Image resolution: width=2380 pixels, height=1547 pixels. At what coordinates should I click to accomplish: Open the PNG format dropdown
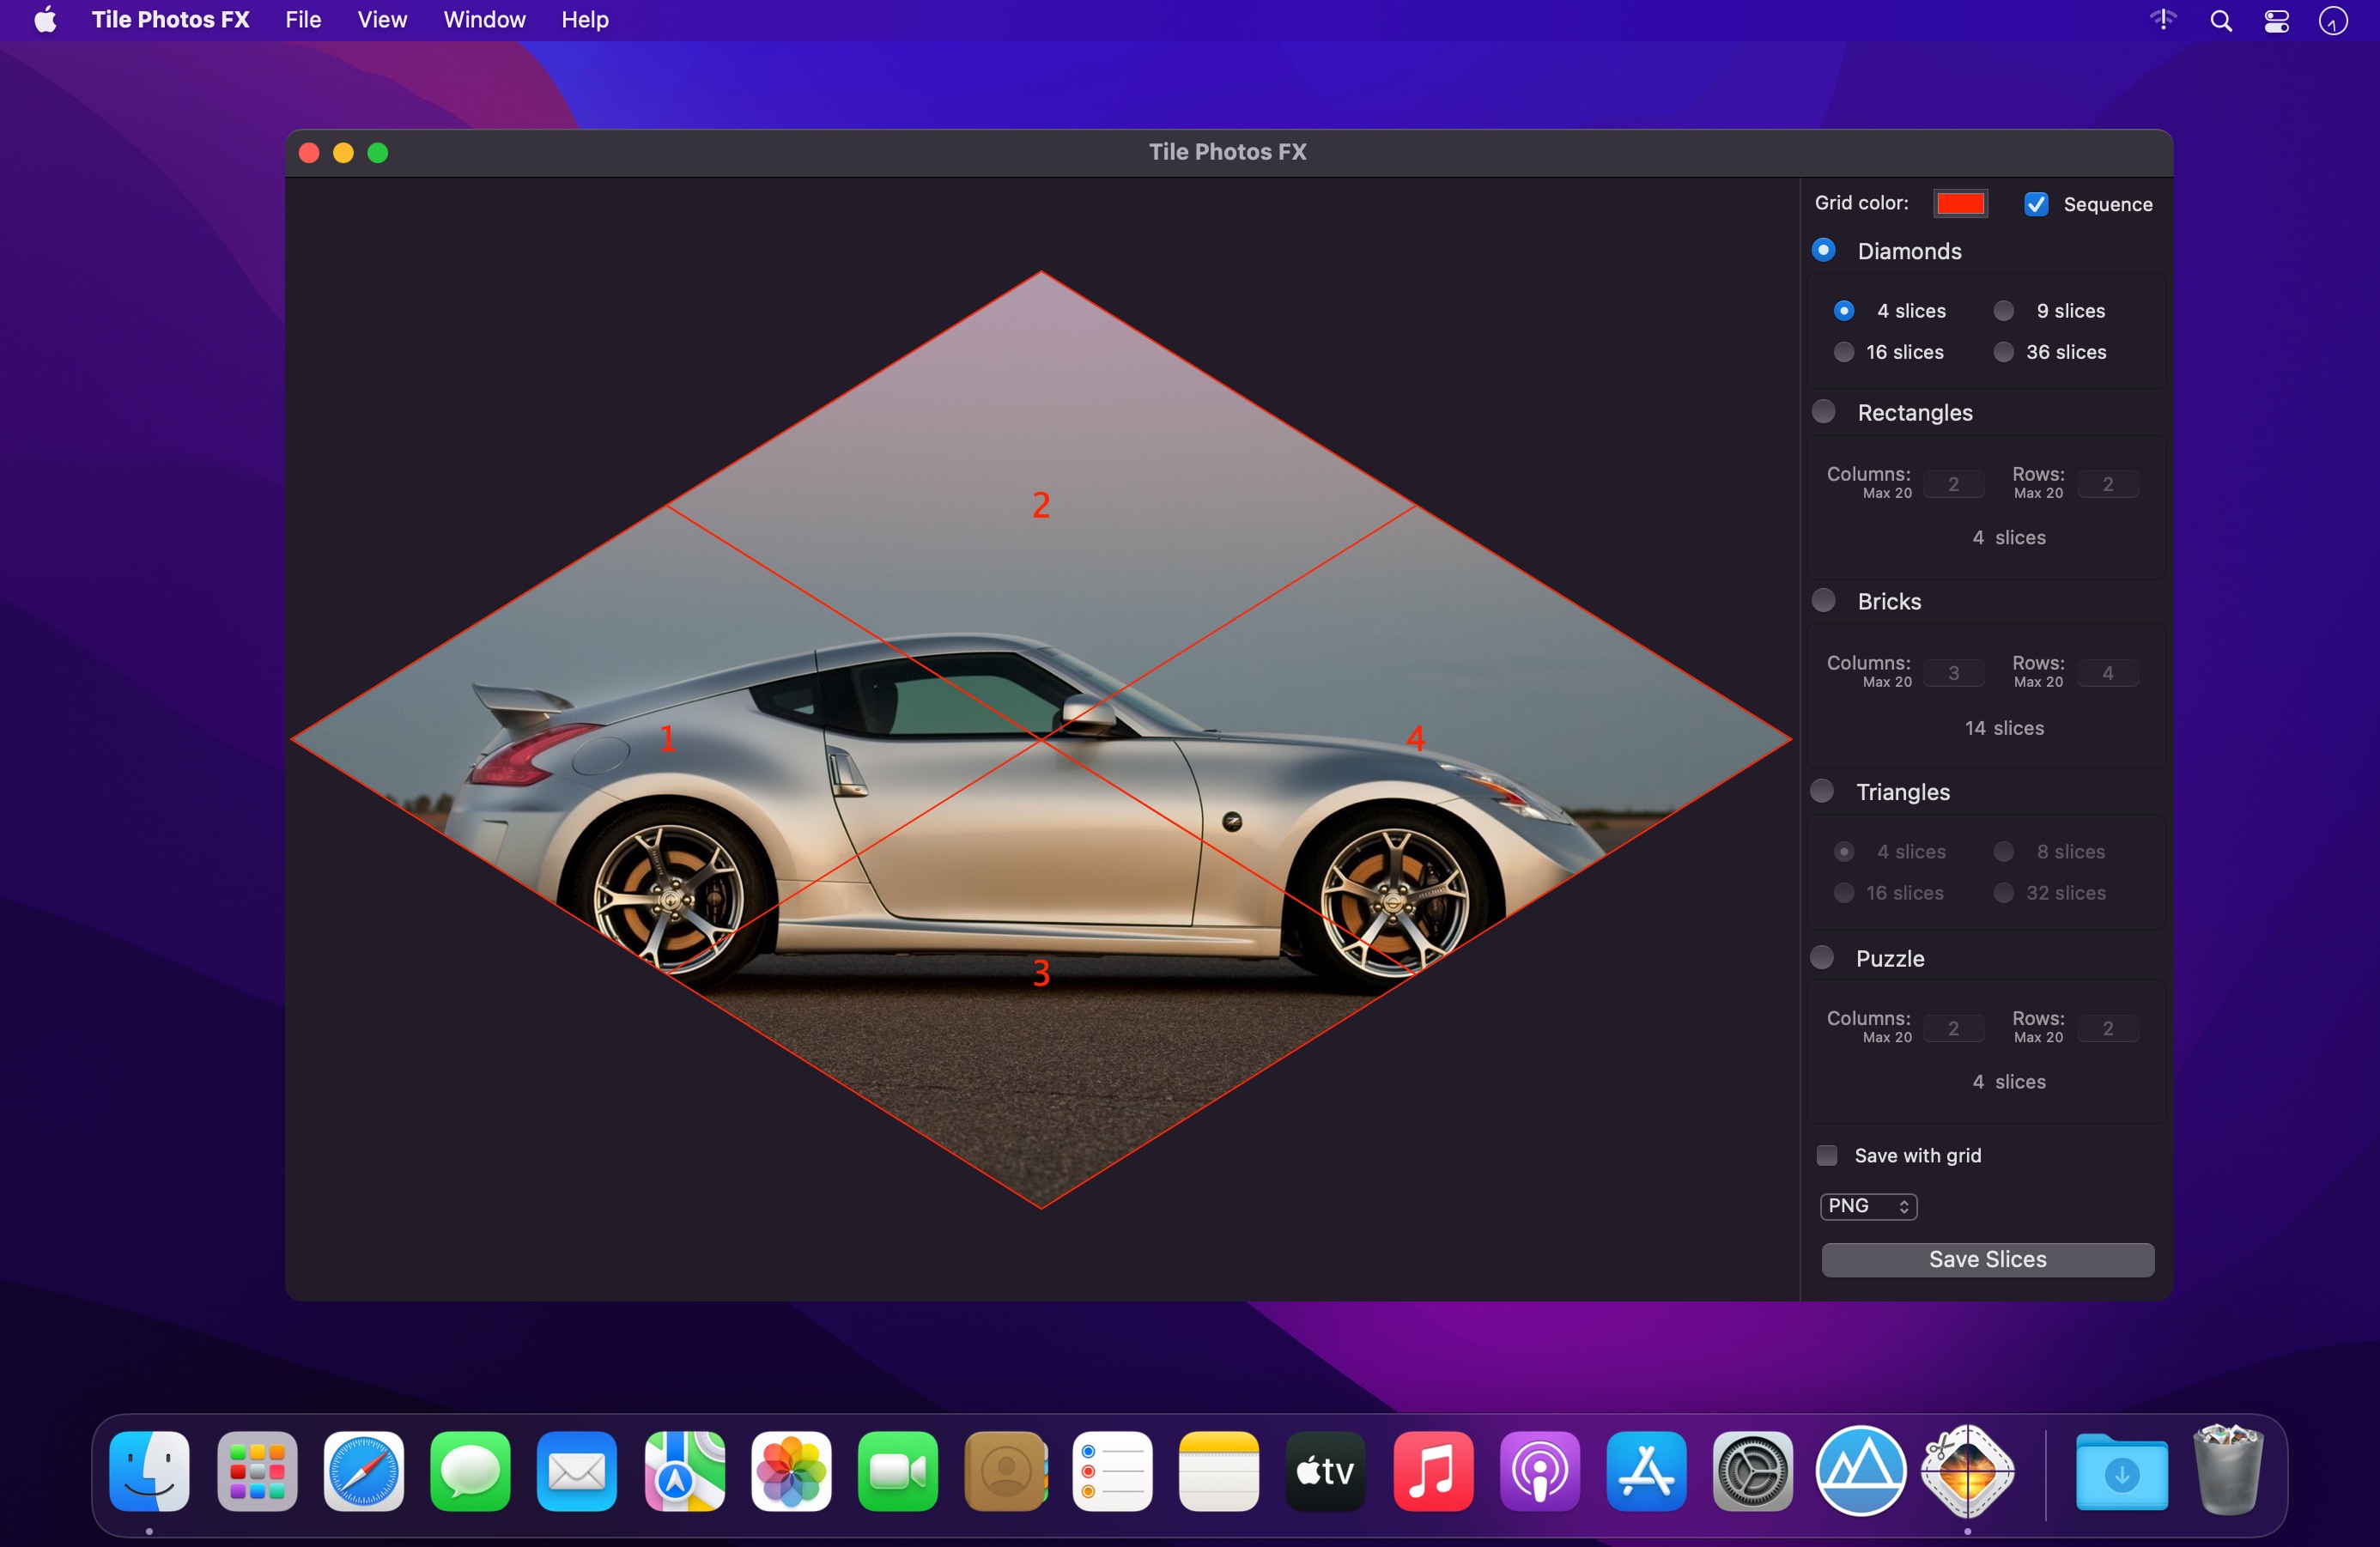tap(1867, 1206)
